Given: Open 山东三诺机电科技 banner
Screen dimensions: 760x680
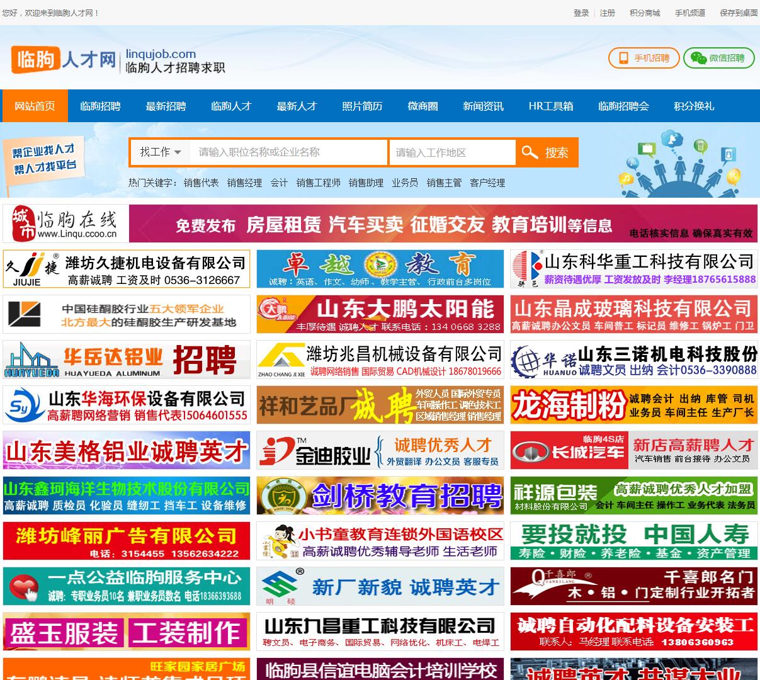Looking at the screenshot, I should coord(634,360).
